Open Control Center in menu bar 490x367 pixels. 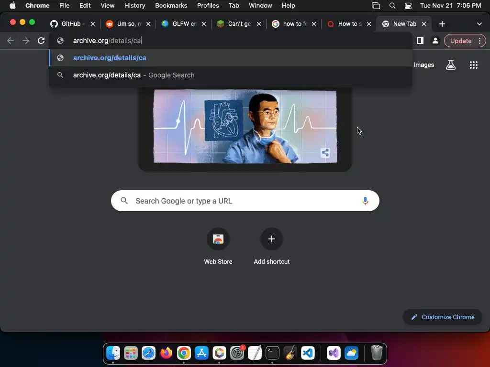coord(408,6)
